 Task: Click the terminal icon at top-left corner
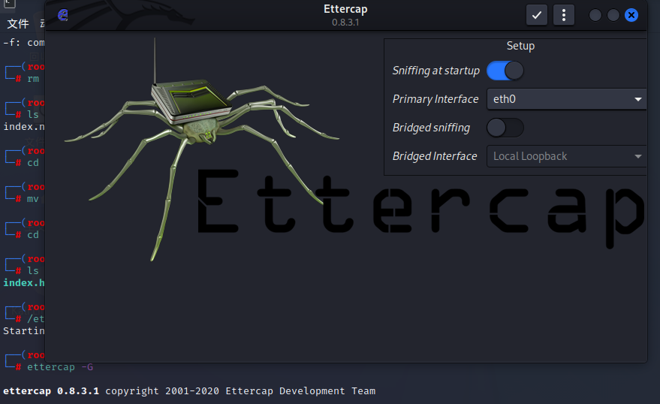(x=9, y=4)
